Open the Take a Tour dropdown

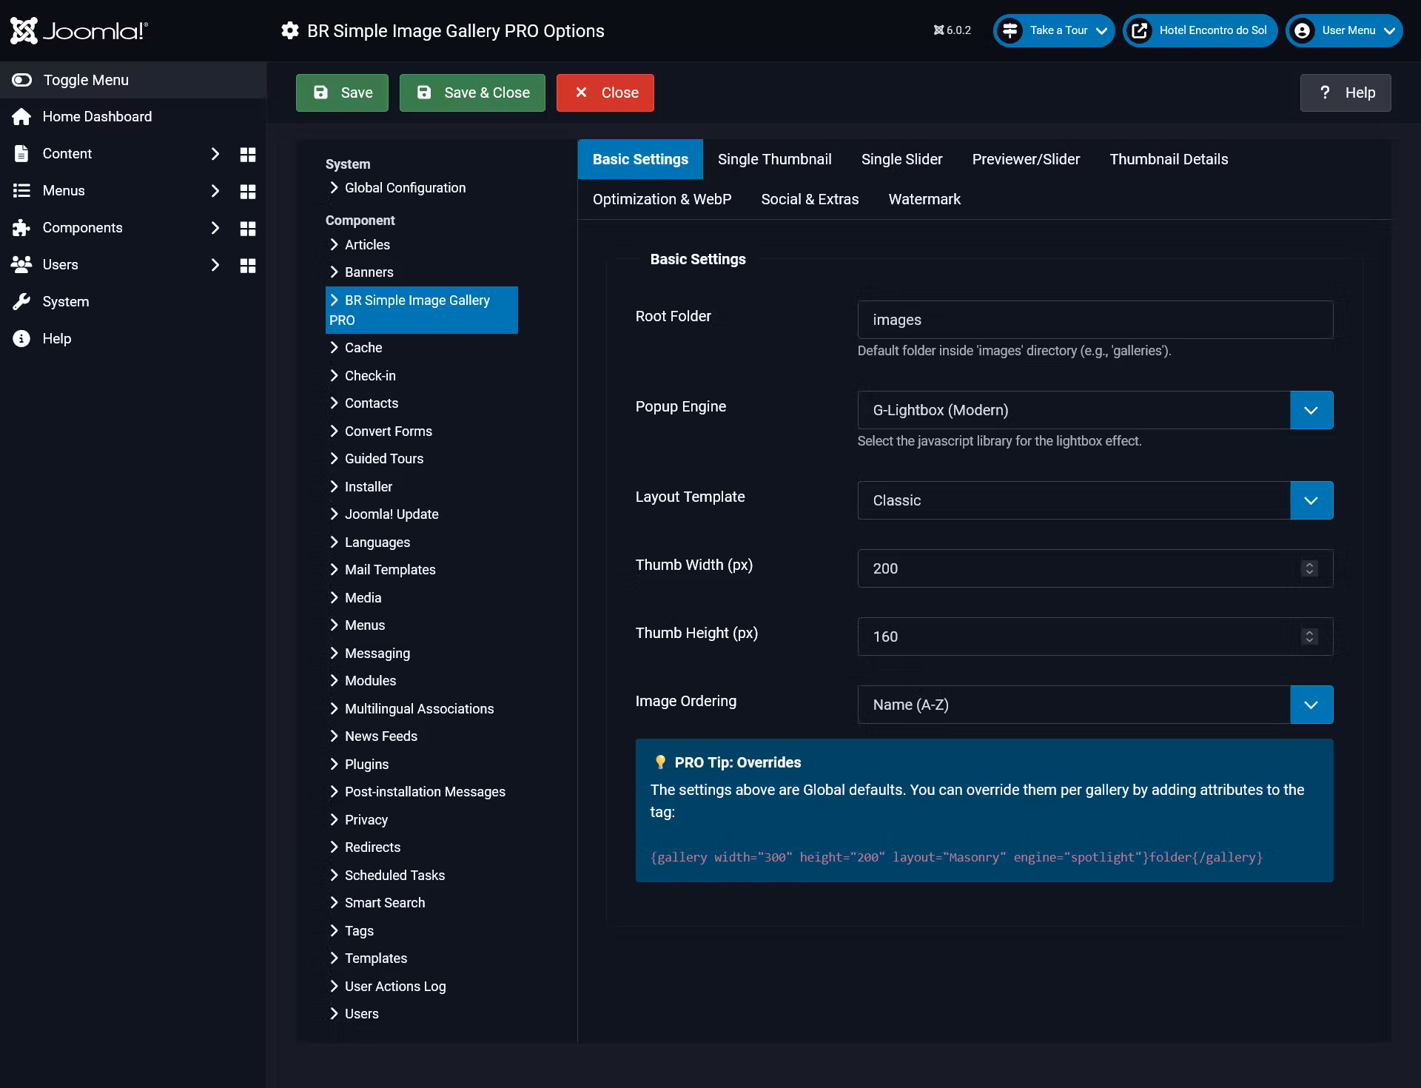click(1054, 30)
